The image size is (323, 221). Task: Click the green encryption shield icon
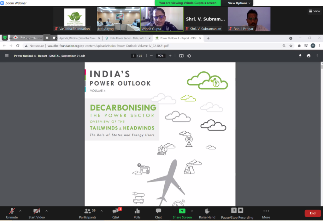point(5,38)
